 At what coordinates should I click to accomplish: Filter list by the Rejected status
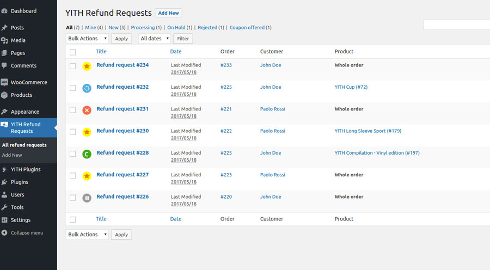pyautogui.click(x=207, y=27)
